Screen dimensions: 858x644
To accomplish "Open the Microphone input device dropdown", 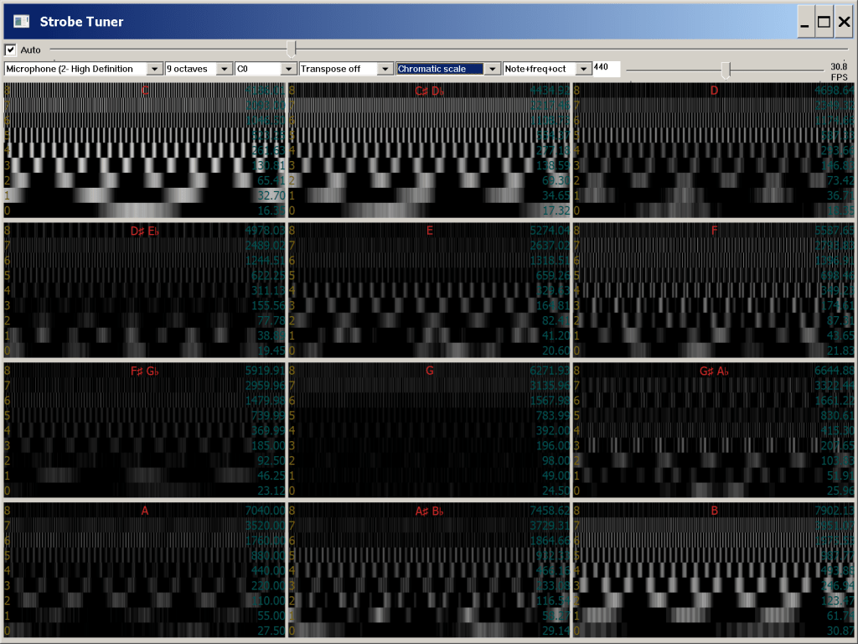I will click(154, 69).
